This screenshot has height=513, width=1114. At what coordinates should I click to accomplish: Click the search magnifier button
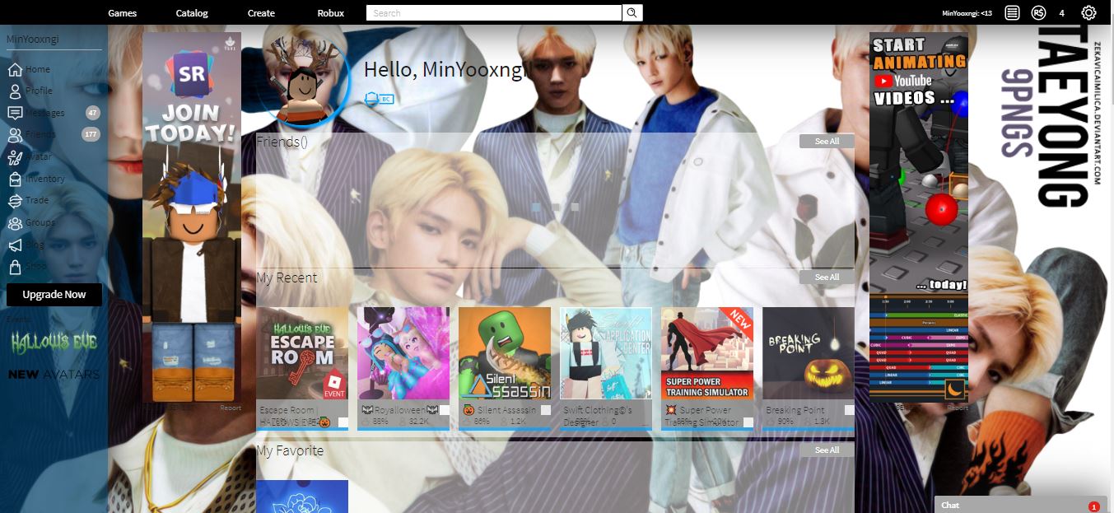(x=632, y=12)
